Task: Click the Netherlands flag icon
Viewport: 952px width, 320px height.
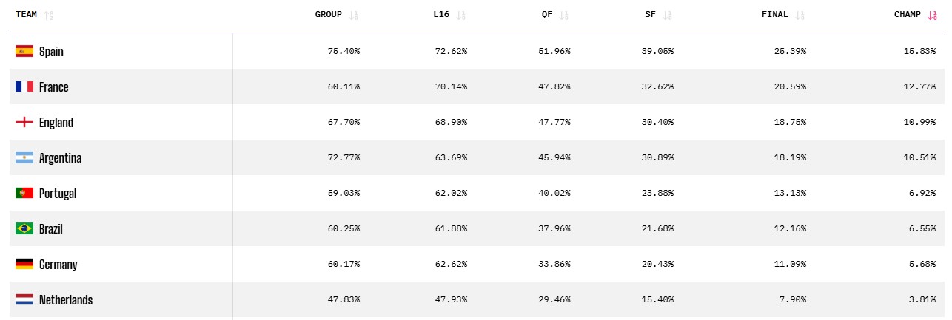Action: point(24,300)
